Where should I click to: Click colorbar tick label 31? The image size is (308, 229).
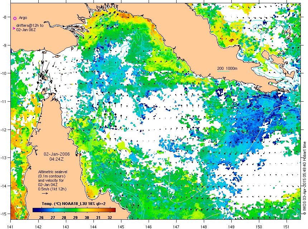tap(98, 218)
